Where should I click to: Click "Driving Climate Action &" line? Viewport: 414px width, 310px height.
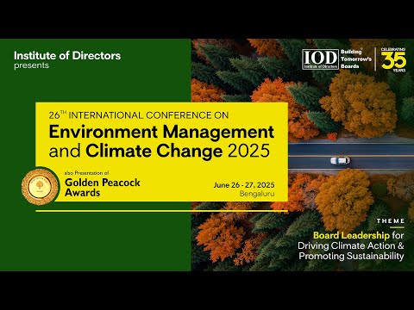pyautogui.click(x=351, y=245)
